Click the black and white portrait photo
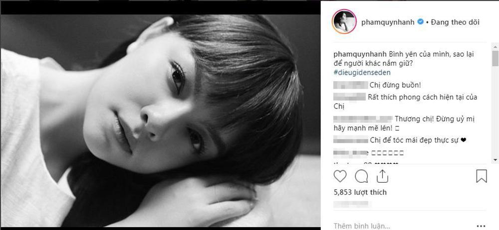 (x=160, y=120)
